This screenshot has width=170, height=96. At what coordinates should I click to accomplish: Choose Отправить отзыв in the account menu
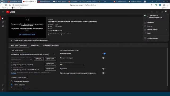pos(152,38)
